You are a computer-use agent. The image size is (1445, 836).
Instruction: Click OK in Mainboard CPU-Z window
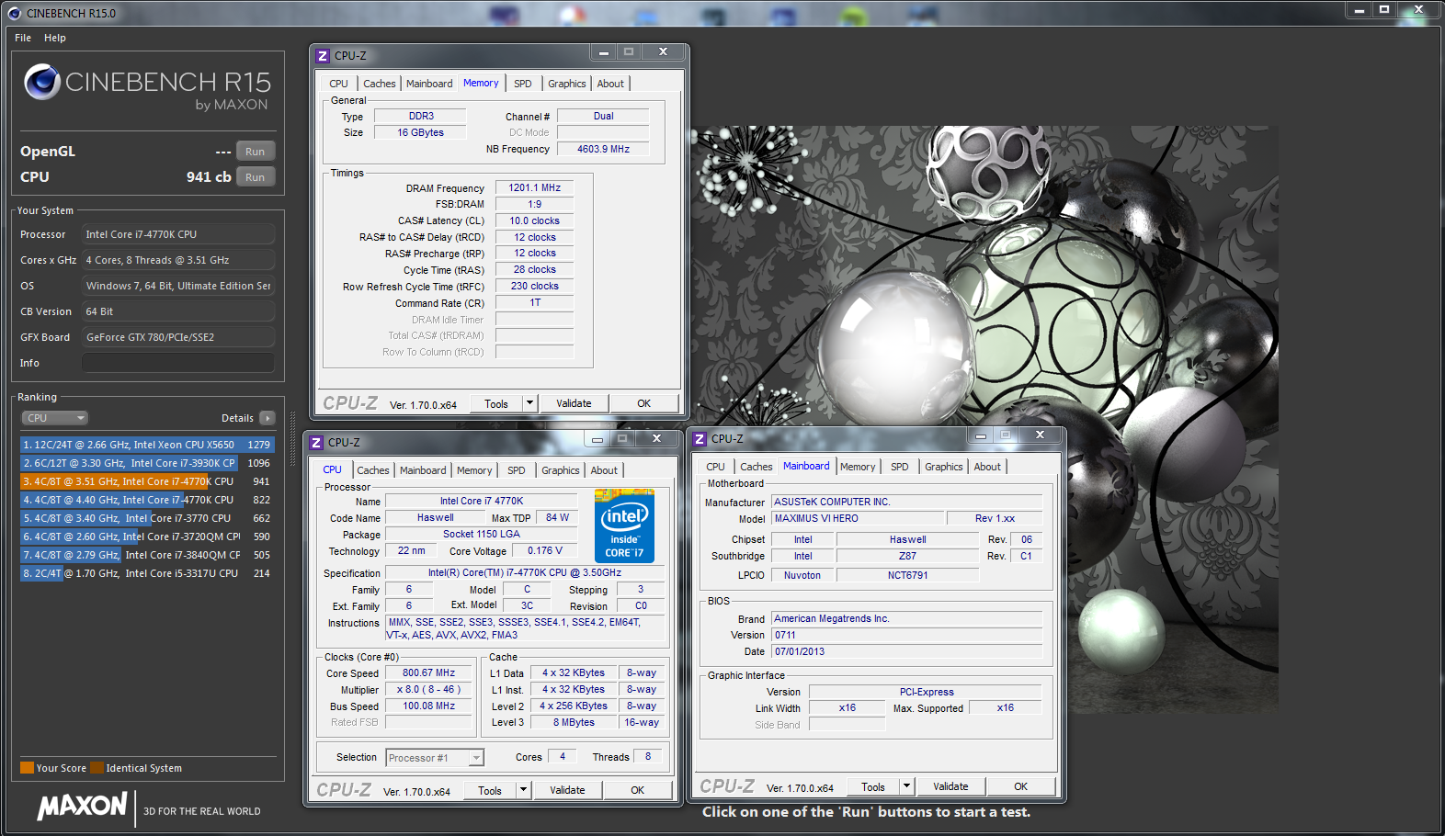[1021, 786]
